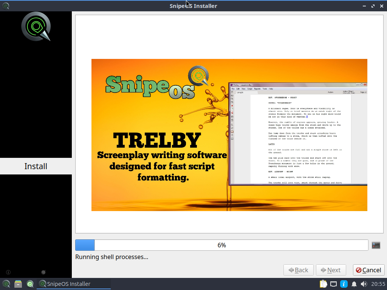The height and width of the screenshot is (290, 387).
Task: Click the SnipeOS installer launcher icon
Action: pyautogui.click(x=30, y=284)
